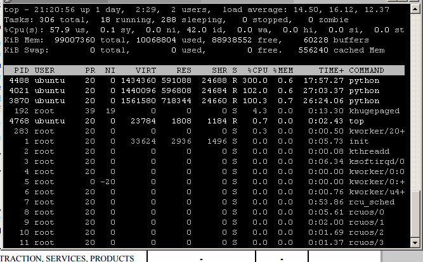Click the kworker/20+ command entry
The image size is (423, 262).
377,132
